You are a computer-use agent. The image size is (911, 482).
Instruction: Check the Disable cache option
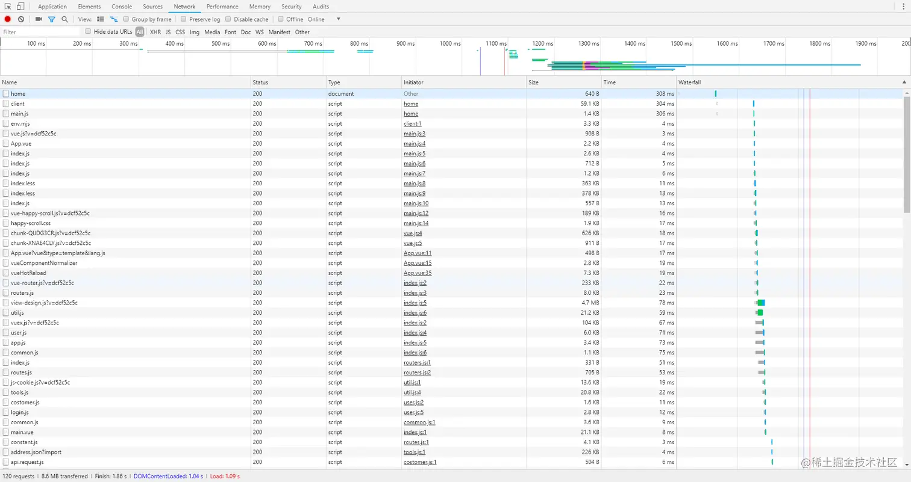228,19
